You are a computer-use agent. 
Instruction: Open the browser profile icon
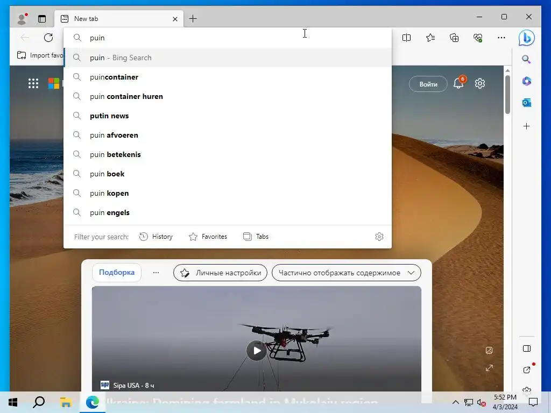[x=22, y=19]
